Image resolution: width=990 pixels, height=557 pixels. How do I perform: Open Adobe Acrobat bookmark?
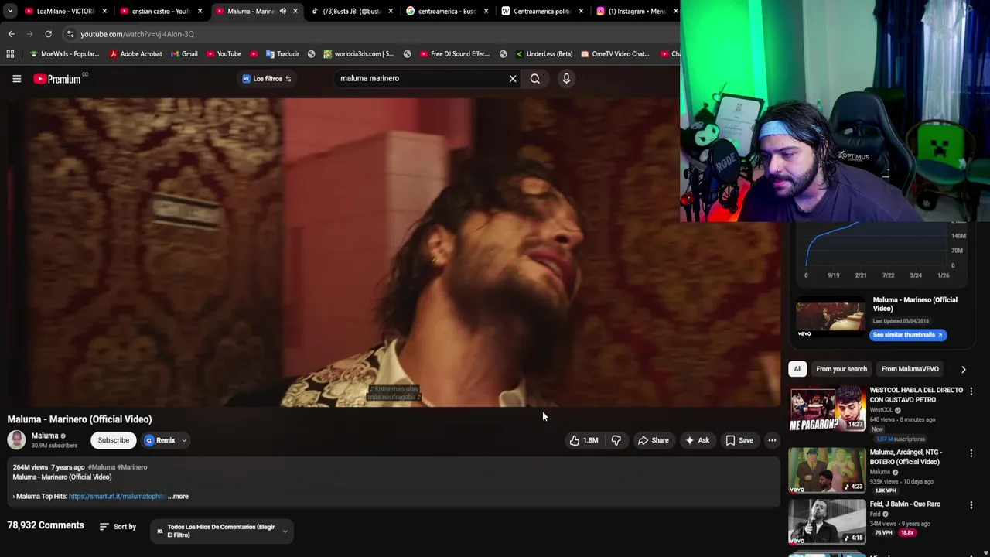pyautogui.click(x=136, y=54)
